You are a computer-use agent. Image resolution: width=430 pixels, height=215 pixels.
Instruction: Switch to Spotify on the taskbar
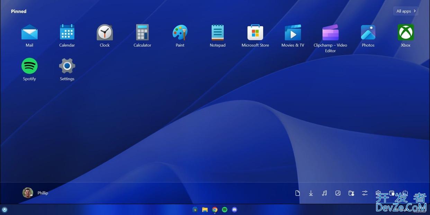tap(225, 209)
